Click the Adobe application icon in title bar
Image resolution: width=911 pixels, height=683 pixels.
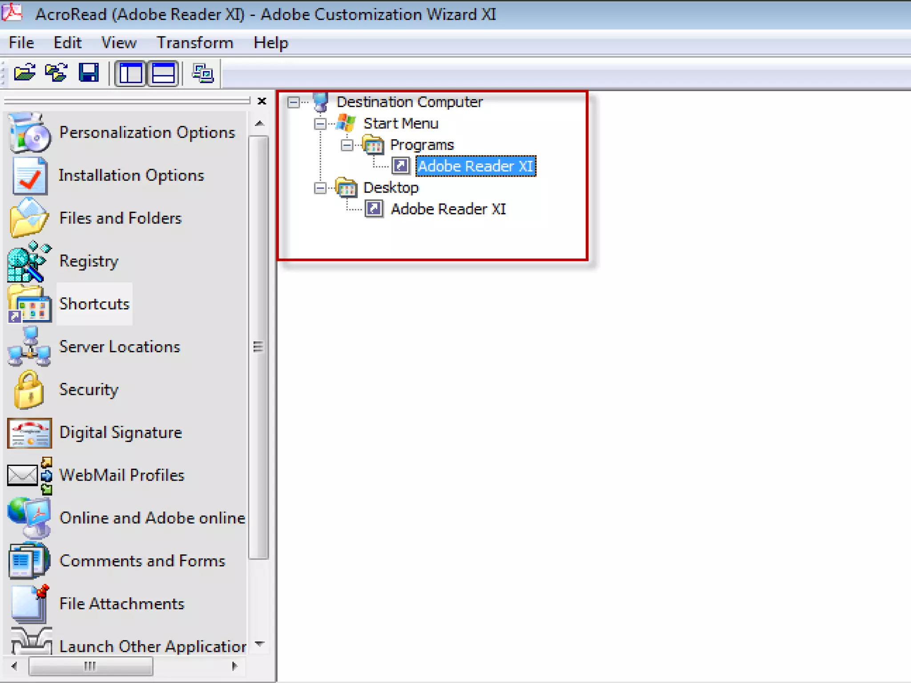coord(12,12)
